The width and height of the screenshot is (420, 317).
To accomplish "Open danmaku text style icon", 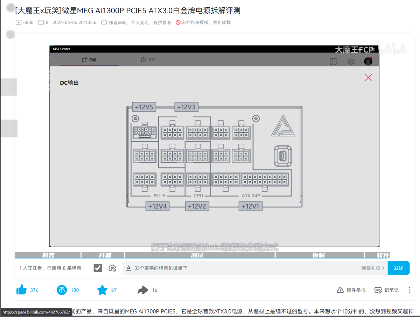I will point(128,268).
